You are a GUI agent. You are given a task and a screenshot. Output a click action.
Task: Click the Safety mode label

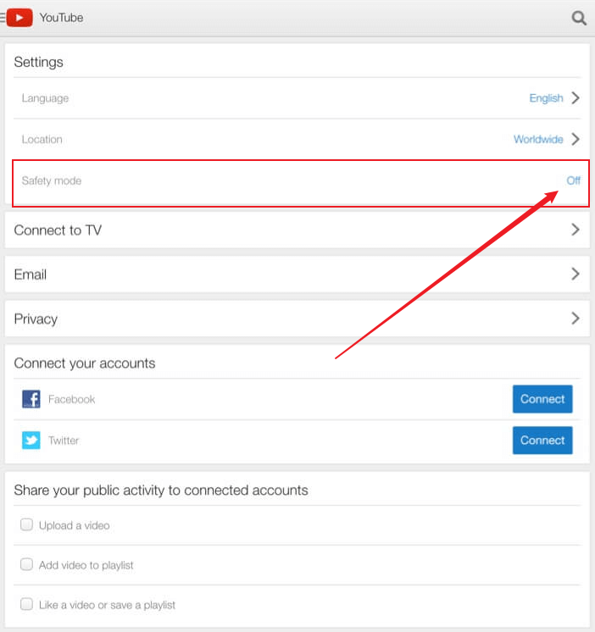[52, 180]
